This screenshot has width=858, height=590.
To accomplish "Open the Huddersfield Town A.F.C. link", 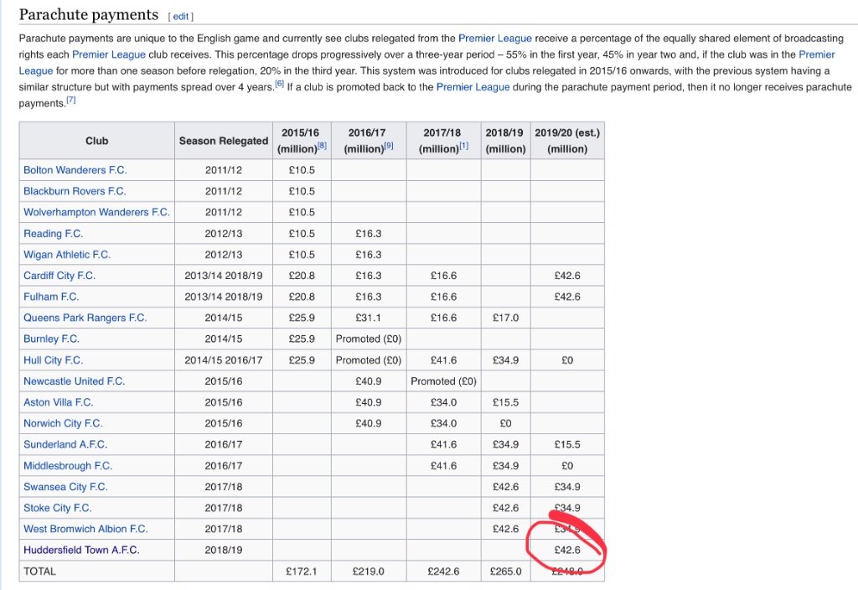I will pos(81,550).
